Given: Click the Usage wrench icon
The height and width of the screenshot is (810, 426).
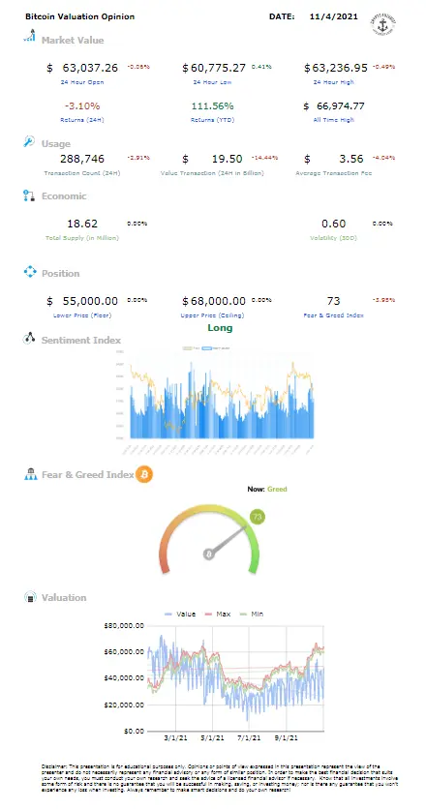Looking at the screenshot, I should pyautogui.click(x=29, y=141).
